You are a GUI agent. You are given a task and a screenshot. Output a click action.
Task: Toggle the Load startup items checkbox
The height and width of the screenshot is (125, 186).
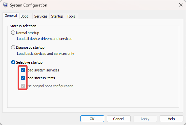(x=23, y=78)
